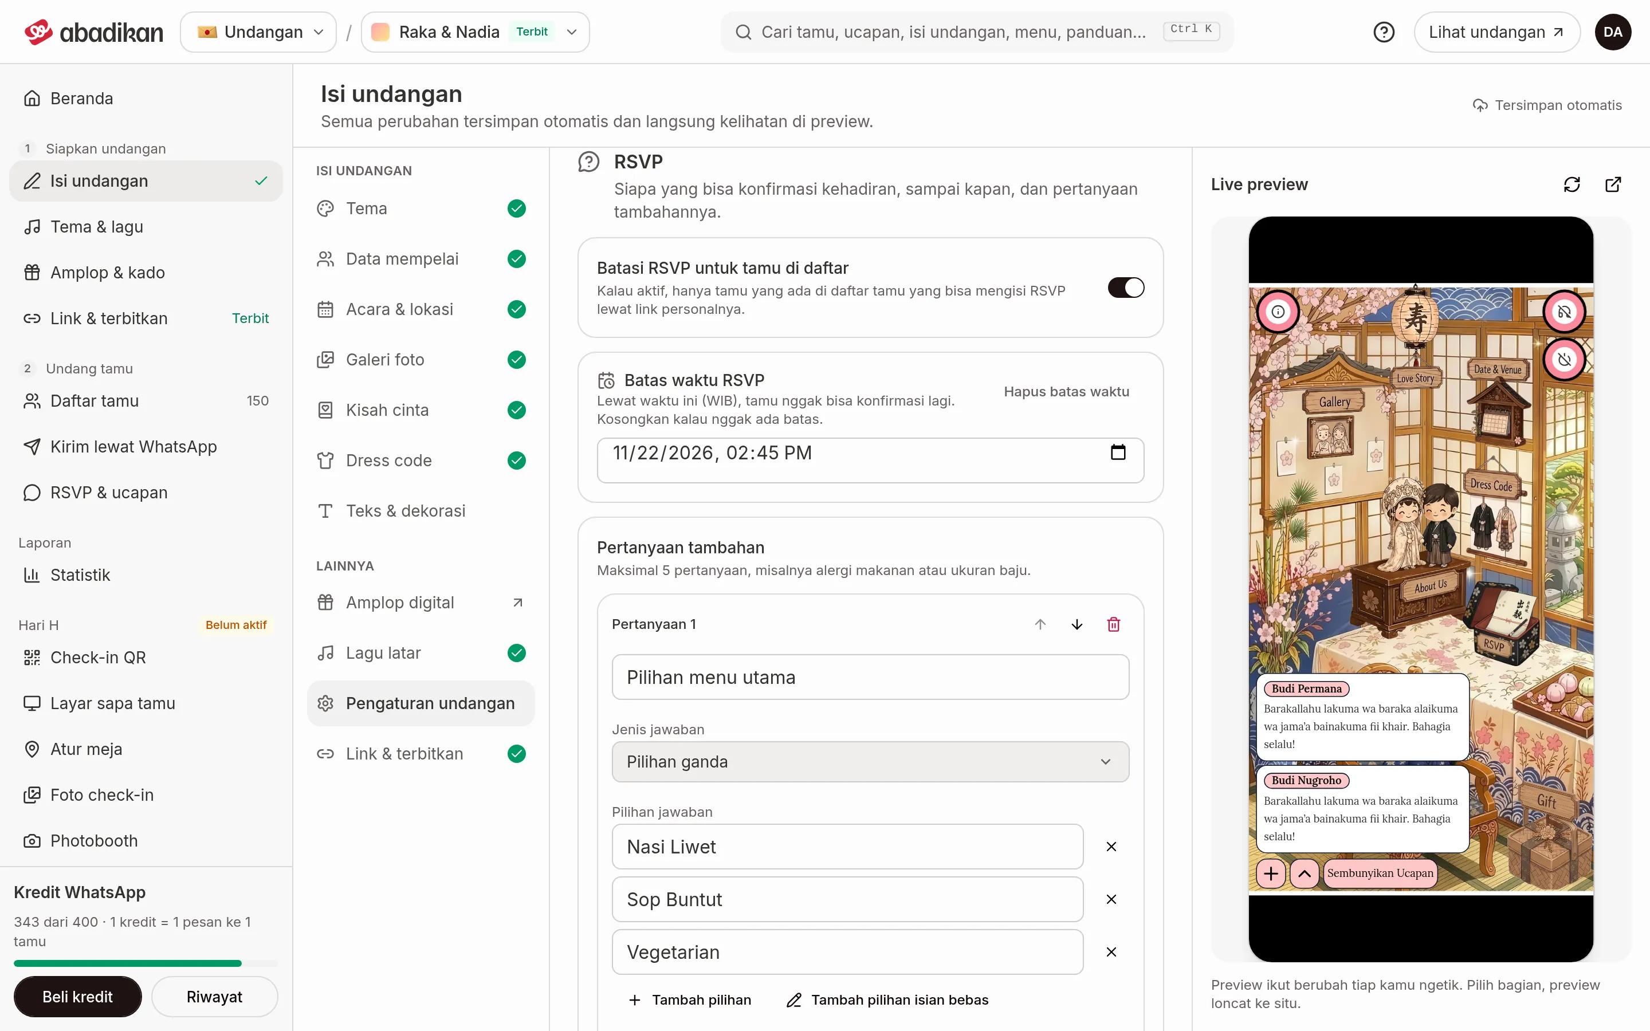This screenshot has width=1650, height=1031.
Task: Refresh the live preview
Action: pos(1572,184)
